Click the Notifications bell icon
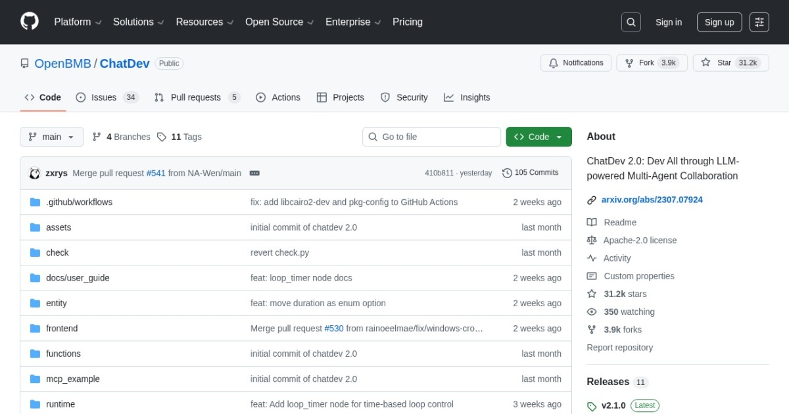Image resolution: width=789 pixels, height=414 pixels. pos(553,62)
